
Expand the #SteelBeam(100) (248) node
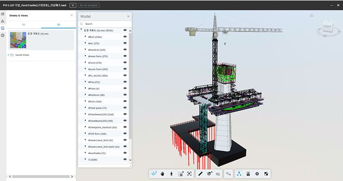(x=85, y=114)
